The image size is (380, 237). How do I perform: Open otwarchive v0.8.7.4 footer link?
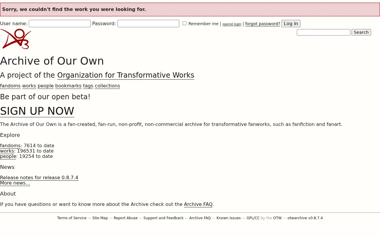tap(305, 218)
